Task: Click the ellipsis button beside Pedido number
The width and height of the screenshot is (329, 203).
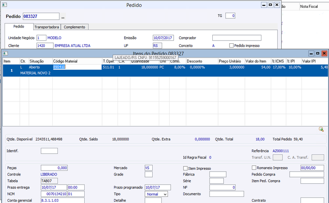Action: 63,17
